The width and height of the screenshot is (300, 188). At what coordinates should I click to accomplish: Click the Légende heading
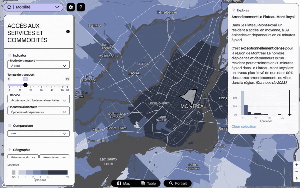pyautogui.click(x=13, y=165)
